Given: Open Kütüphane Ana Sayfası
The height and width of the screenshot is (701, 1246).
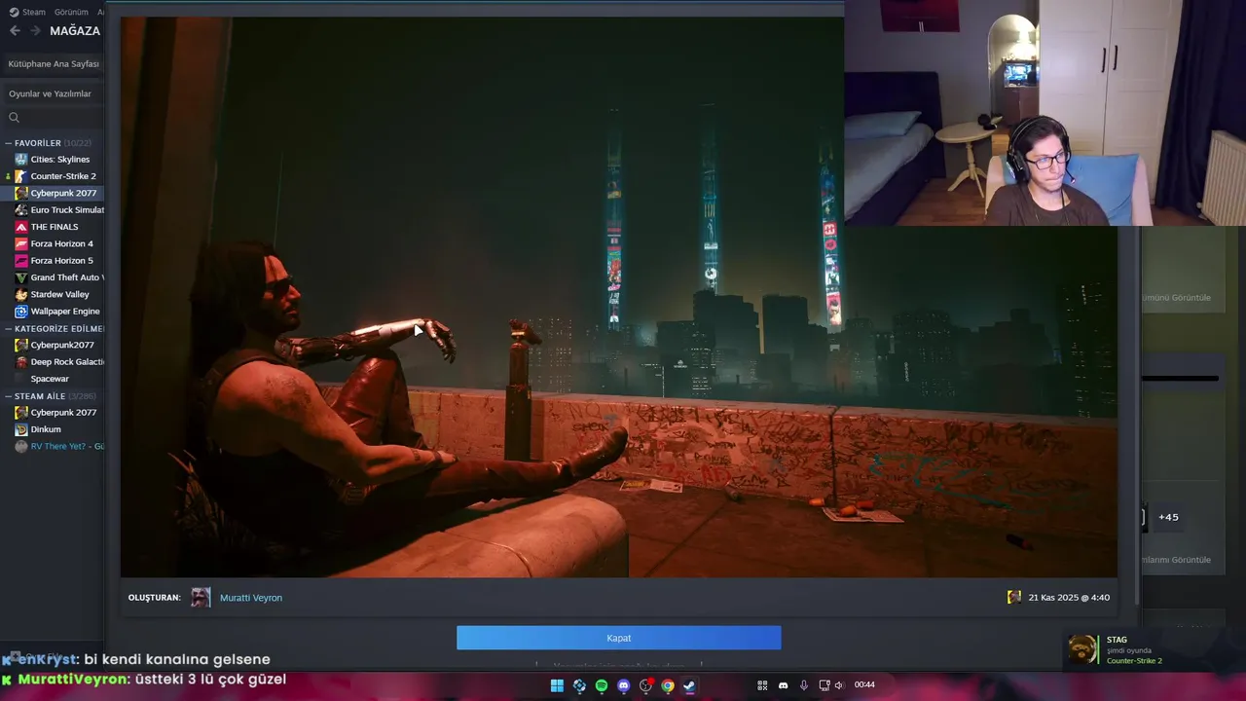Looking at the screenshot, I should coord(54,63).
